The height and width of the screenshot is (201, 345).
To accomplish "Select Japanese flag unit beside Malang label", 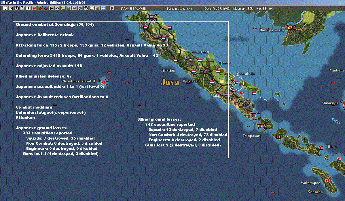I will click(x=230, y=93).
